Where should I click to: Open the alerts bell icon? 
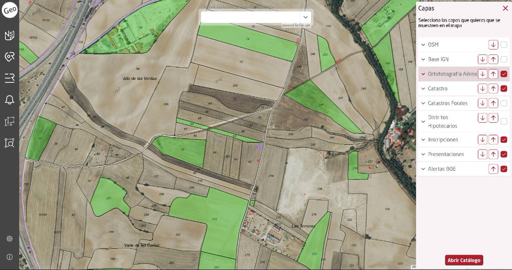9,100
